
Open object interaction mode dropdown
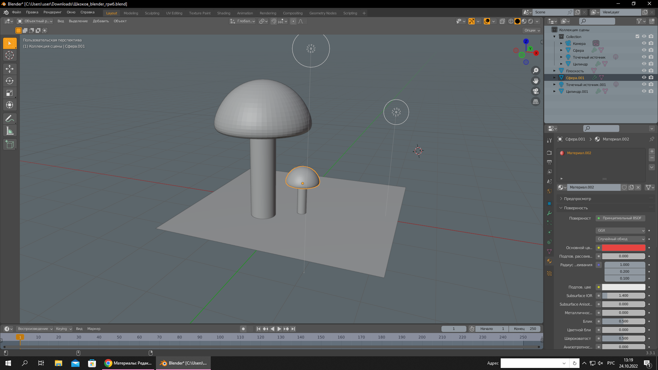point(35,21)
